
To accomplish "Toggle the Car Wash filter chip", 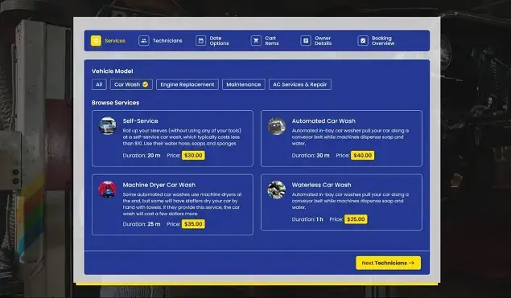I will click(131, 84).
